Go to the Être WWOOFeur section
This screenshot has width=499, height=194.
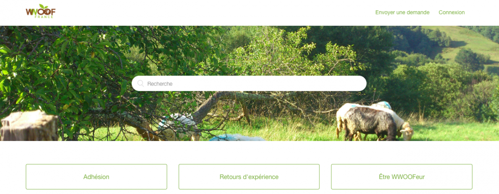click(402, 177)
